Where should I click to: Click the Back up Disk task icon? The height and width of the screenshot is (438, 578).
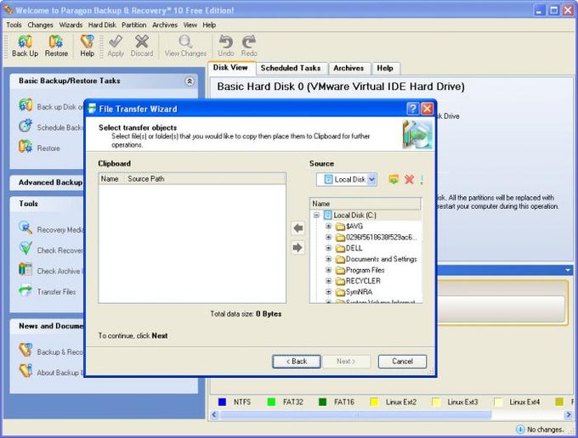(x=25, y=105)
